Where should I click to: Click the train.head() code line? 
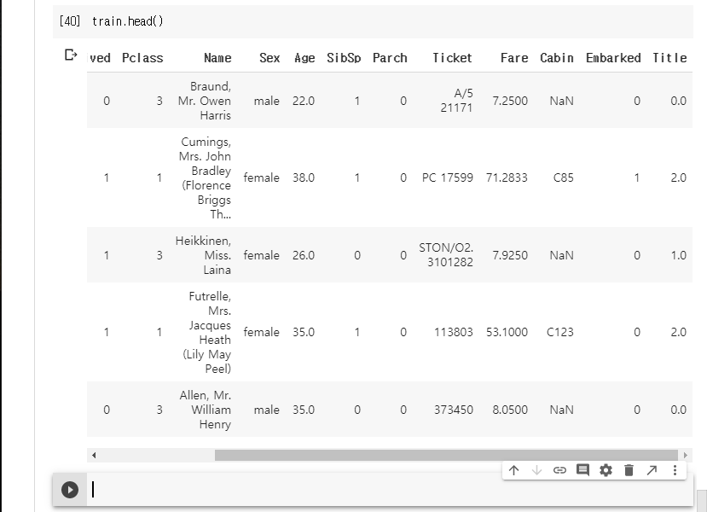[x=127, y=21]
